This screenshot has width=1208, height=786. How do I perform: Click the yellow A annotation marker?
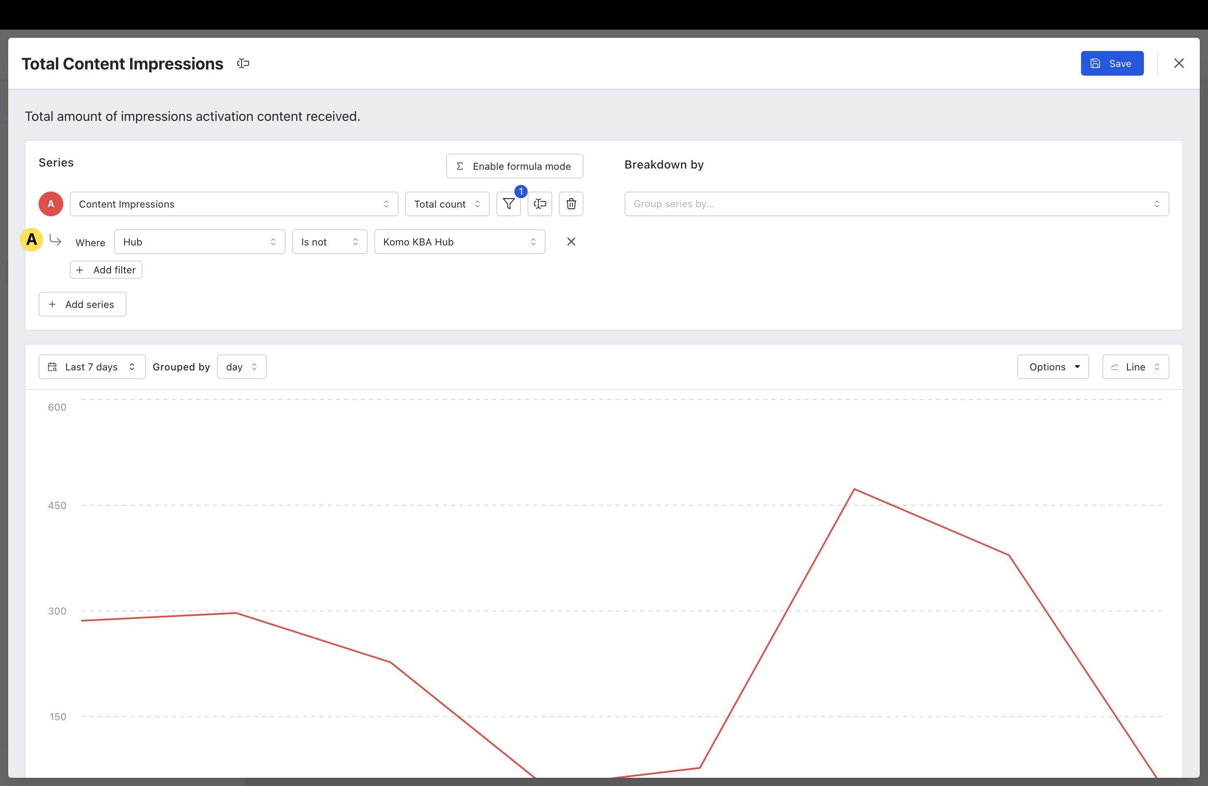click(x=32, y=240)
